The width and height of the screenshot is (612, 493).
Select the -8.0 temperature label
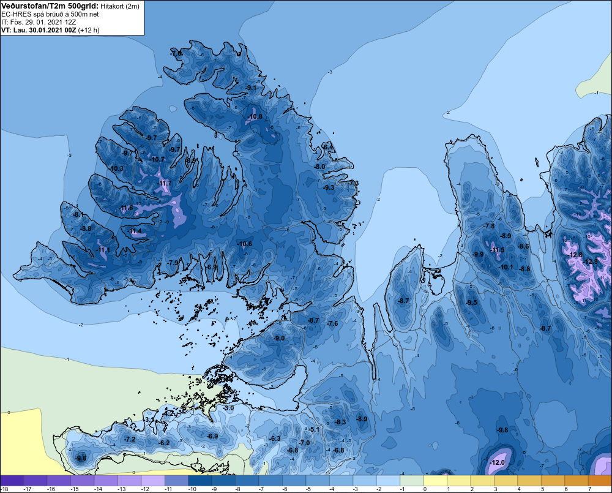pos(319,167)
